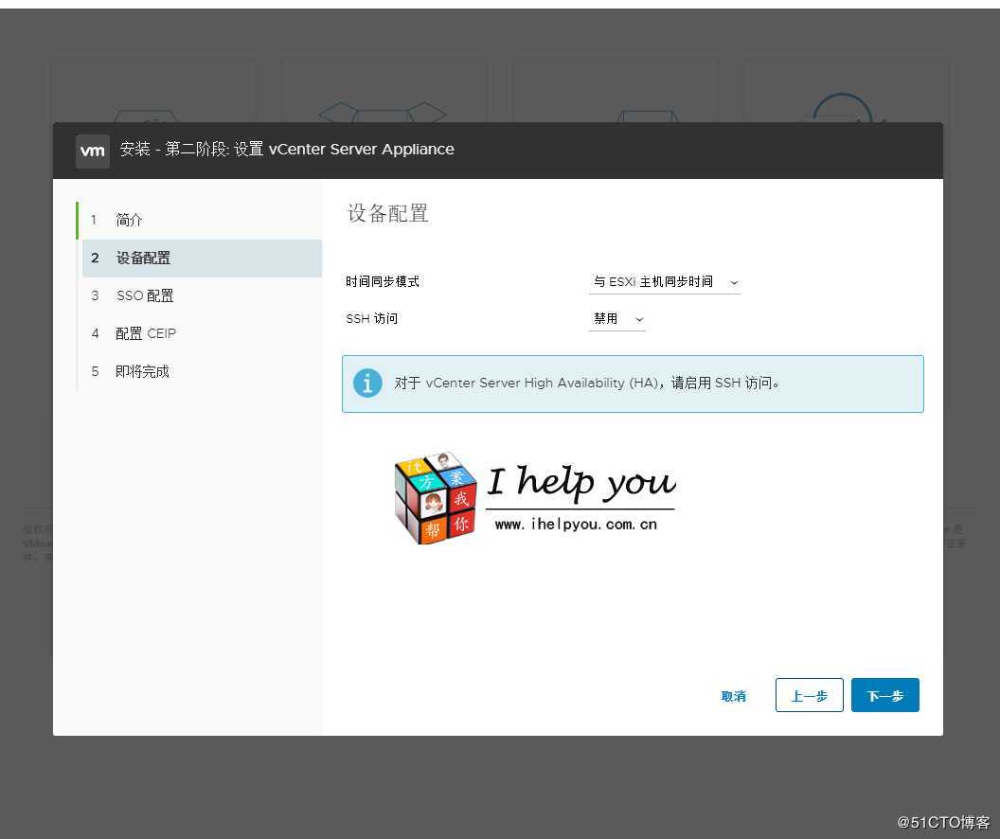Click the 时间同步模式 label

click(x=383, y=281)
